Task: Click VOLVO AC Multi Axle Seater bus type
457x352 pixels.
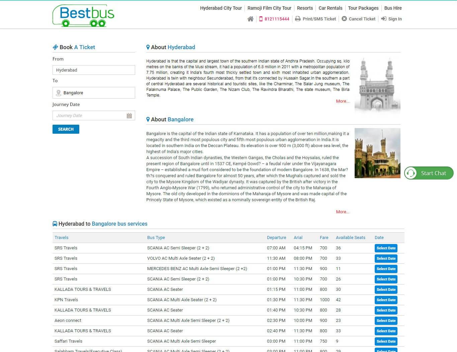Action: tap(181, 258)
